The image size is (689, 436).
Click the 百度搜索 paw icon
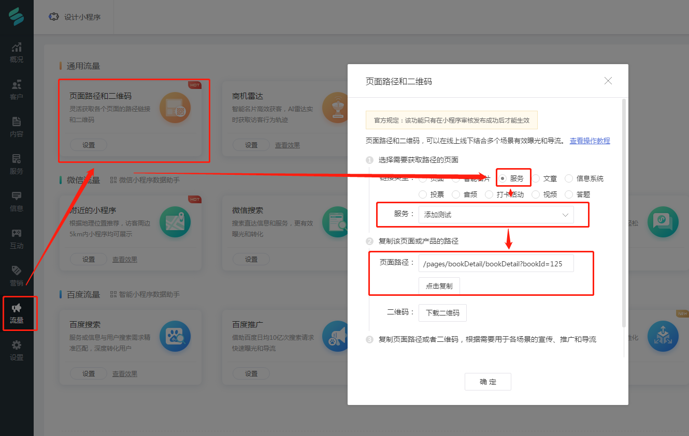pyautogui.click(x=175, y=336)
